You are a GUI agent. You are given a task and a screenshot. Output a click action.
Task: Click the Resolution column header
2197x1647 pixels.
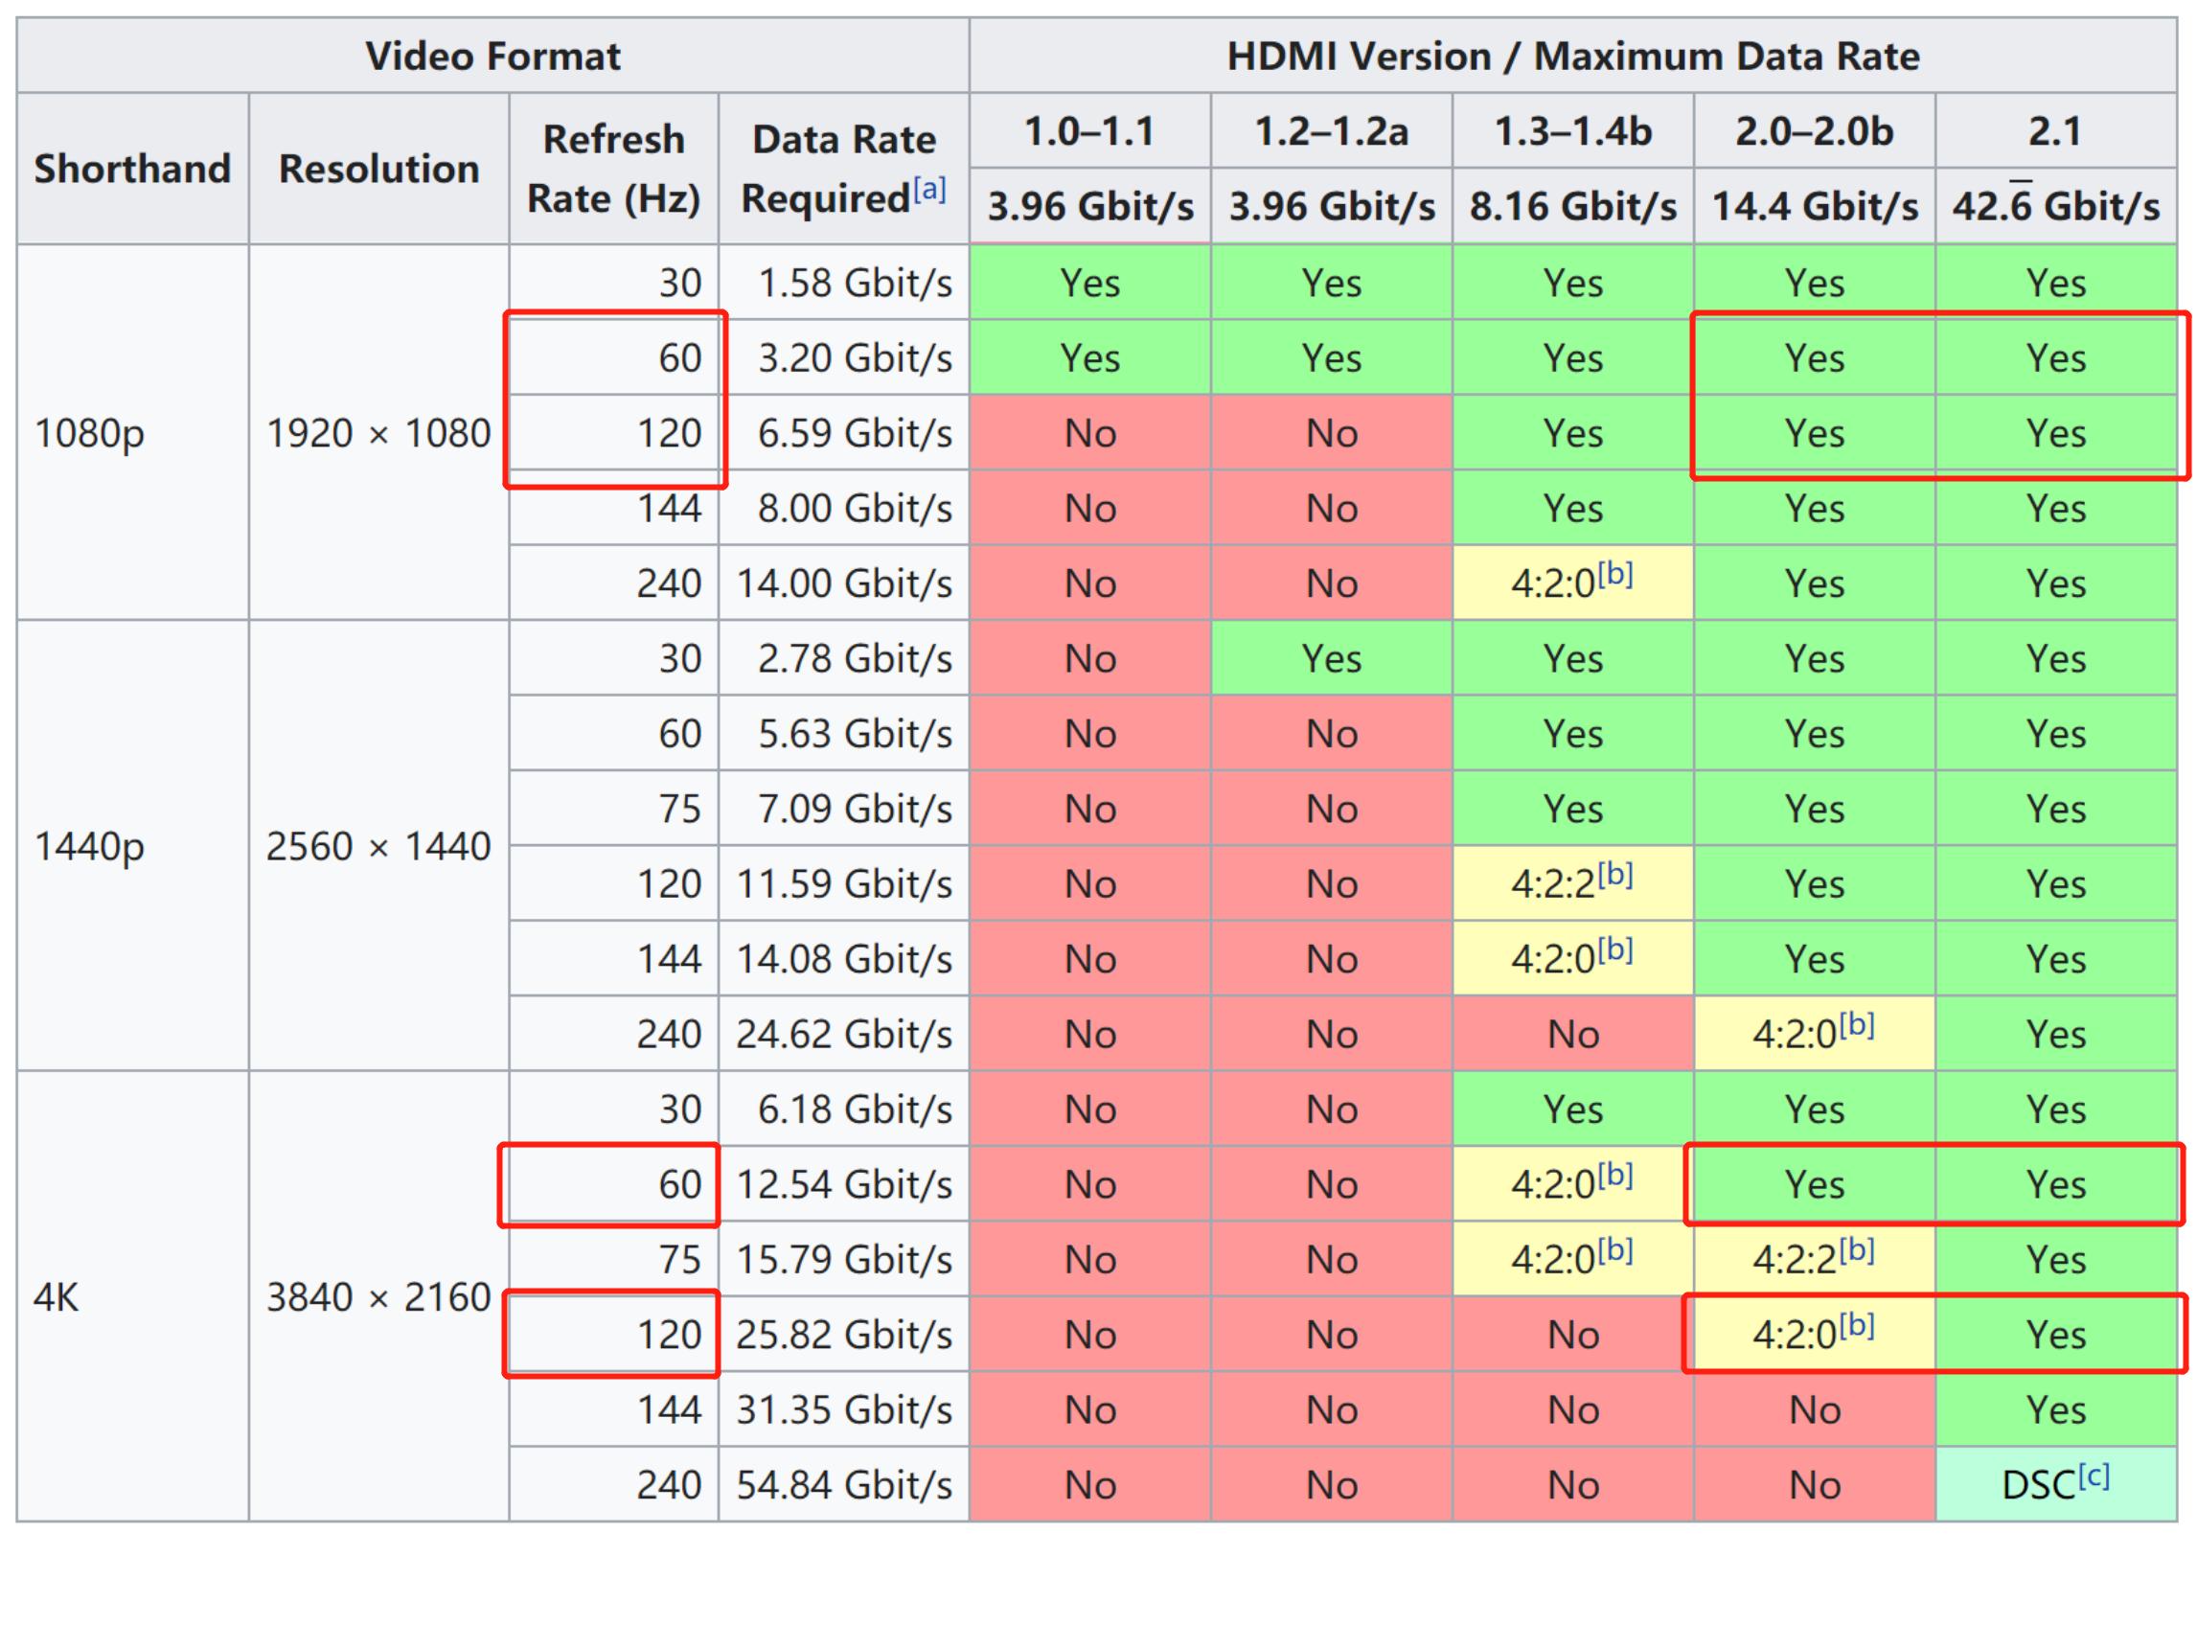pos(378,169)
